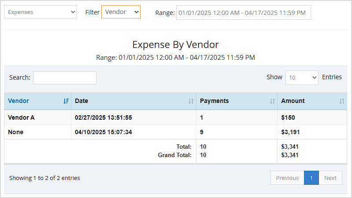352x198 pixels.
Task: Go to page 1 in pagination
Action: [311, 178]
